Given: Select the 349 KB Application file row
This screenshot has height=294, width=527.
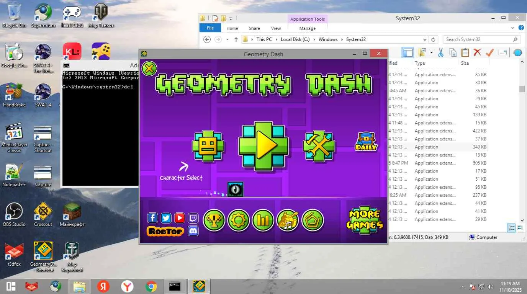Looking at the screenshot, I should tap(438, 147).
